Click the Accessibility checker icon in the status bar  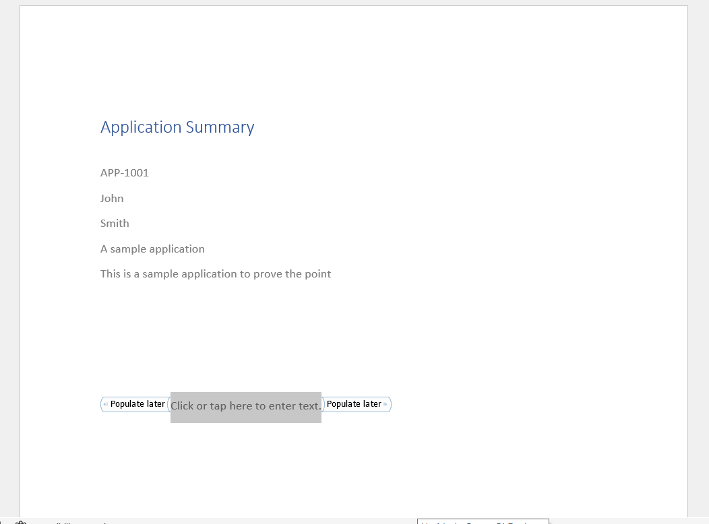21,522
